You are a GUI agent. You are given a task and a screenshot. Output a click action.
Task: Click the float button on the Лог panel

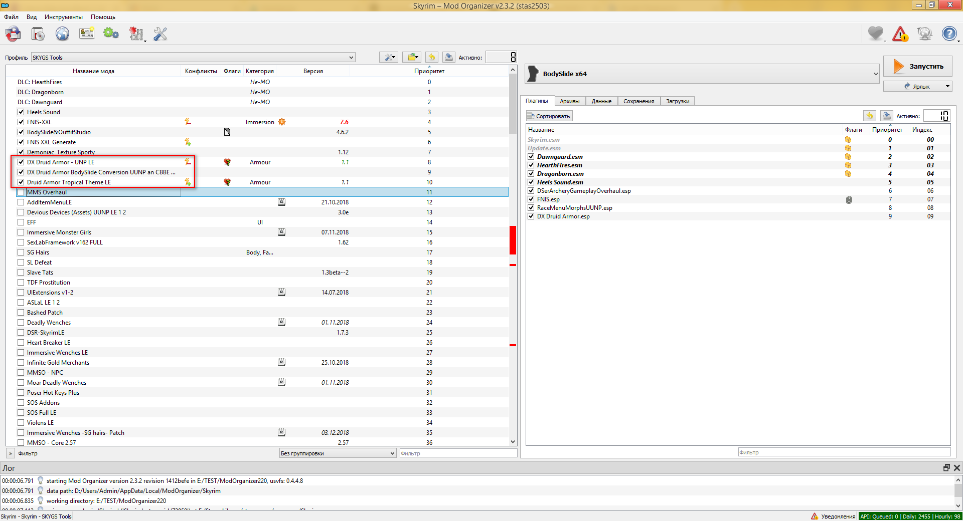click(x=946, y=468)
